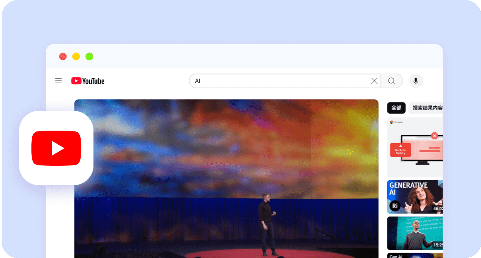Image resolution: width=481 pixels, height=258 pixels.
Task: Click the red X circle in the Chrome ad
Action: coord(434,136)
